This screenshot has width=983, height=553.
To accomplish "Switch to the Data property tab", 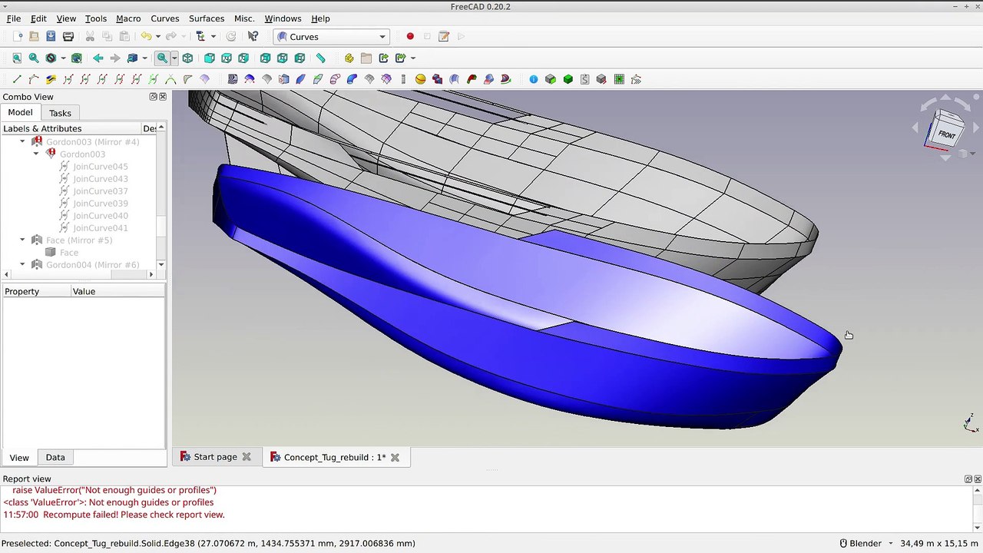I will tap(55, 457).
